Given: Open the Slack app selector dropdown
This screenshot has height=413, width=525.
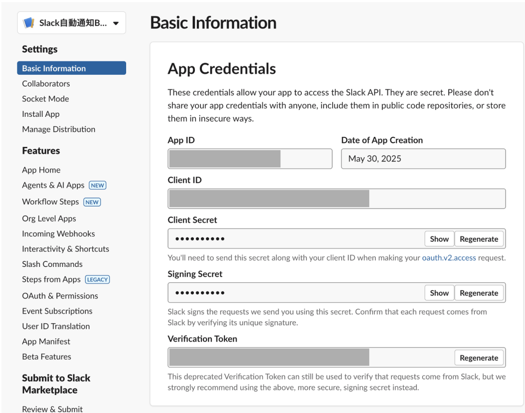Looking at the screenshot, I should pyautogui.click(x=71, y=23).
